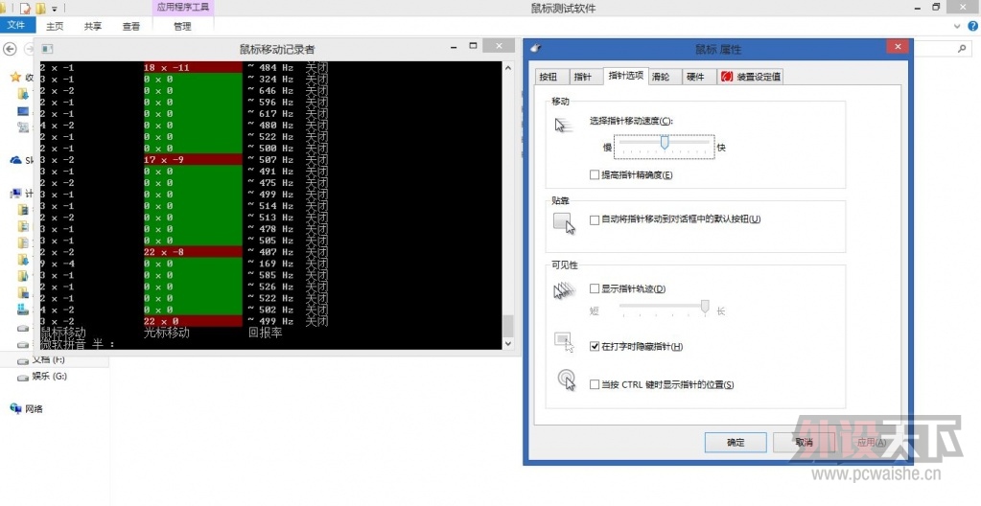
Task: Restore down the 鼠标测试软件 Explorer window
Action: 936,7
